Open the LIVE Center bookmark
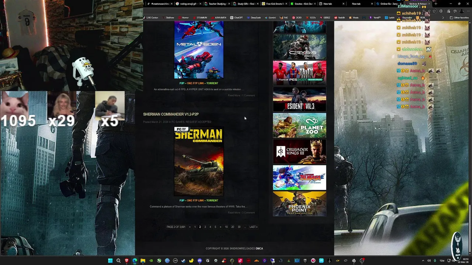472x265 pixels. point(150,18)
